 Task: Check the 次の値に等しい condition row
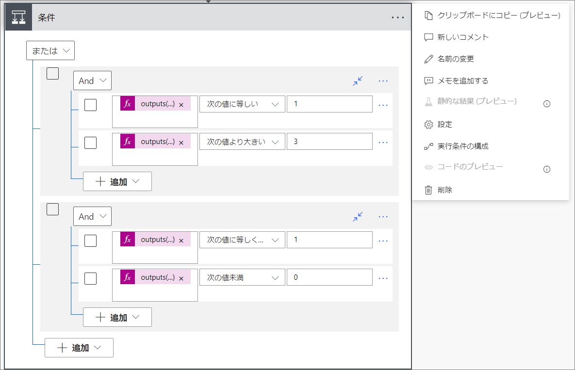coord(91,105)
